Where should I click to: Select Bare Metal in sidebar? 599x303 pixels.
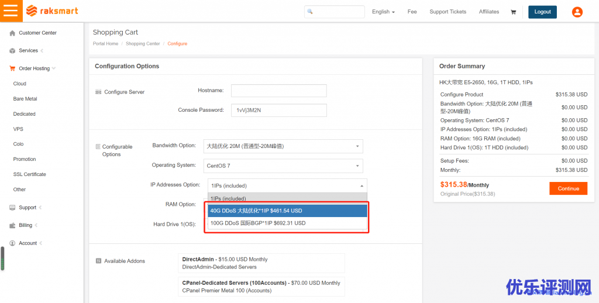point(25,99)
